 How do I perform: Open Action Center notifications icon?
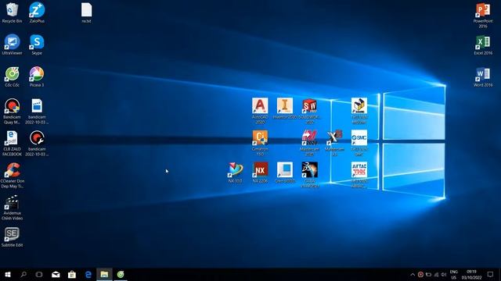[x=491, y=275]
